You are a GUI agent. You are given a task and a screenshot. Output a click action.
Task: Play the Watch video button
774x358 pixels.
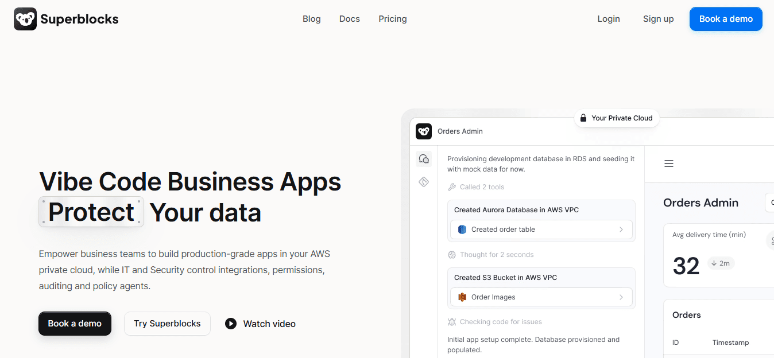(x=261, y=324)
